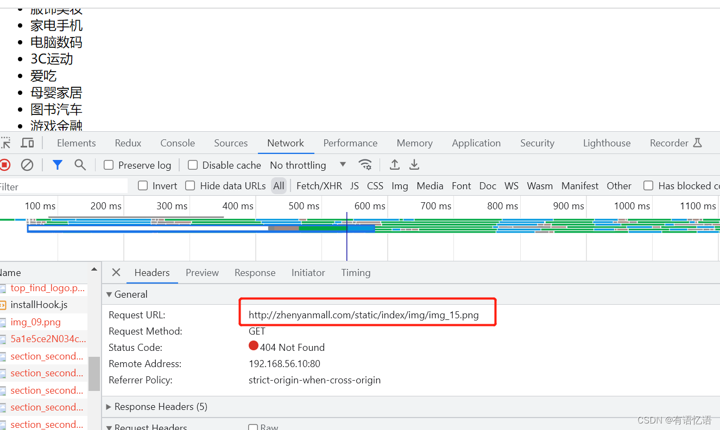Enable the Preserve log checkbox
The height and width of the screenshot is (430, 720).
click(109, 165)
